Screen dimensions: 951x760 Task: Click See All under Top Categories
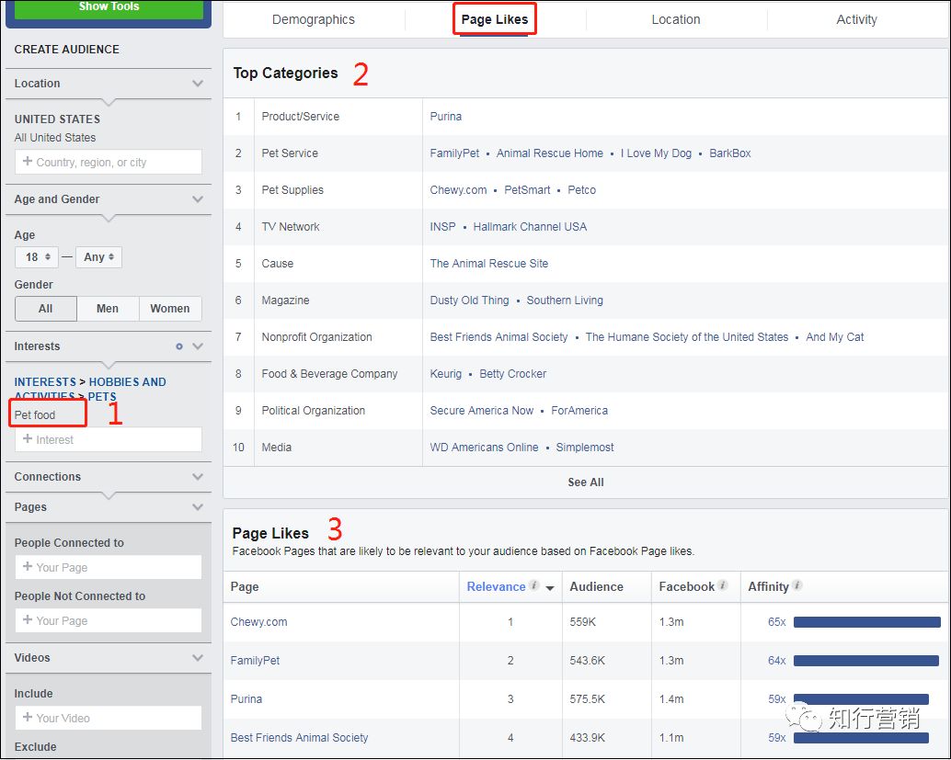(x=586, y=482)
